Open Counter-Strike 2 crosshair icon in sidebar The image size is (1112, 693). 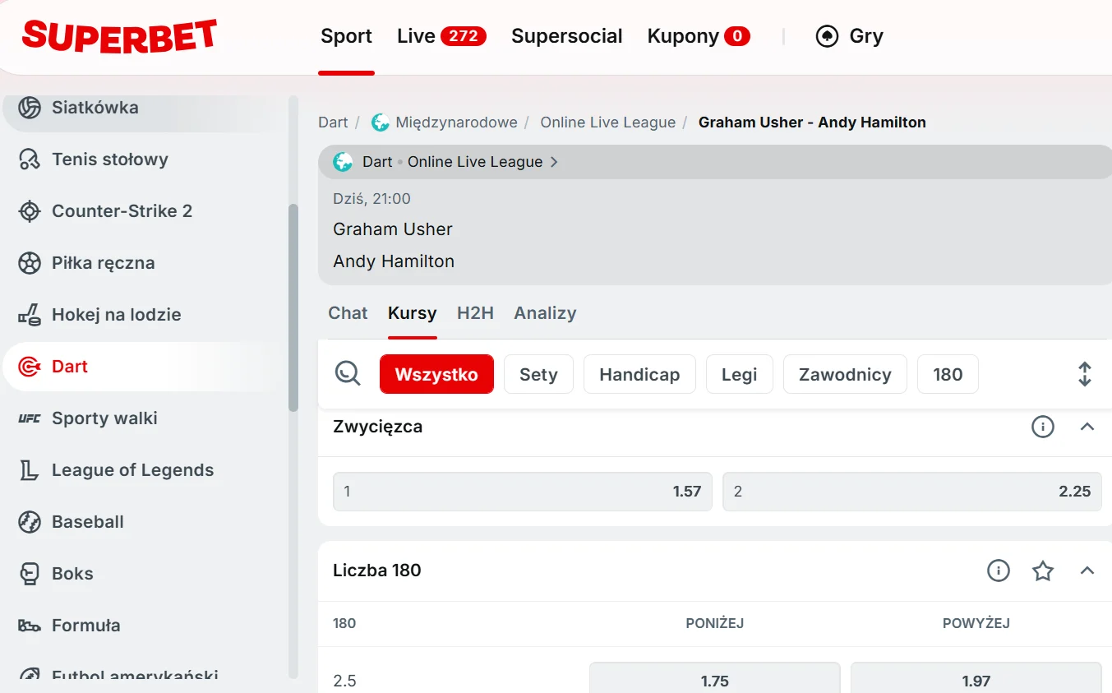[x=30, y=211]
